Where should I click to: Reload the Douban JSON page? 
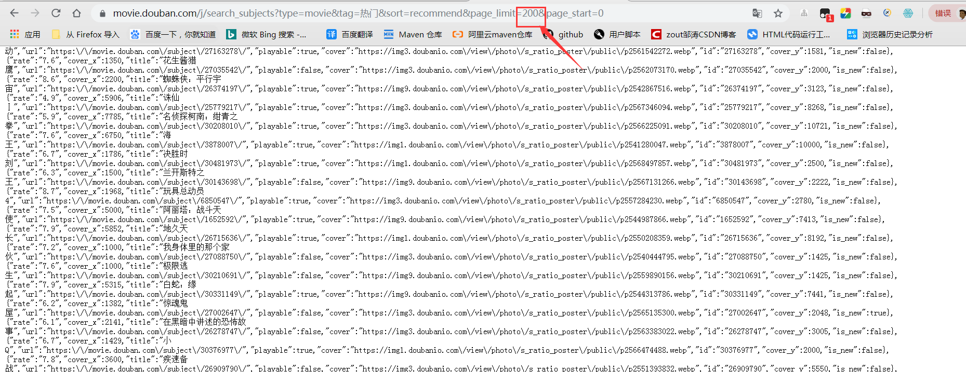pyautogui.click(x=56, y=13)
